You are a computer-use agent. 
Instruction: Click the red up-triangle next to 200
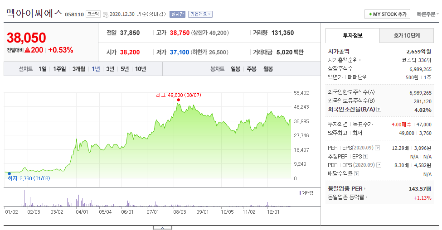coord(27,50)
